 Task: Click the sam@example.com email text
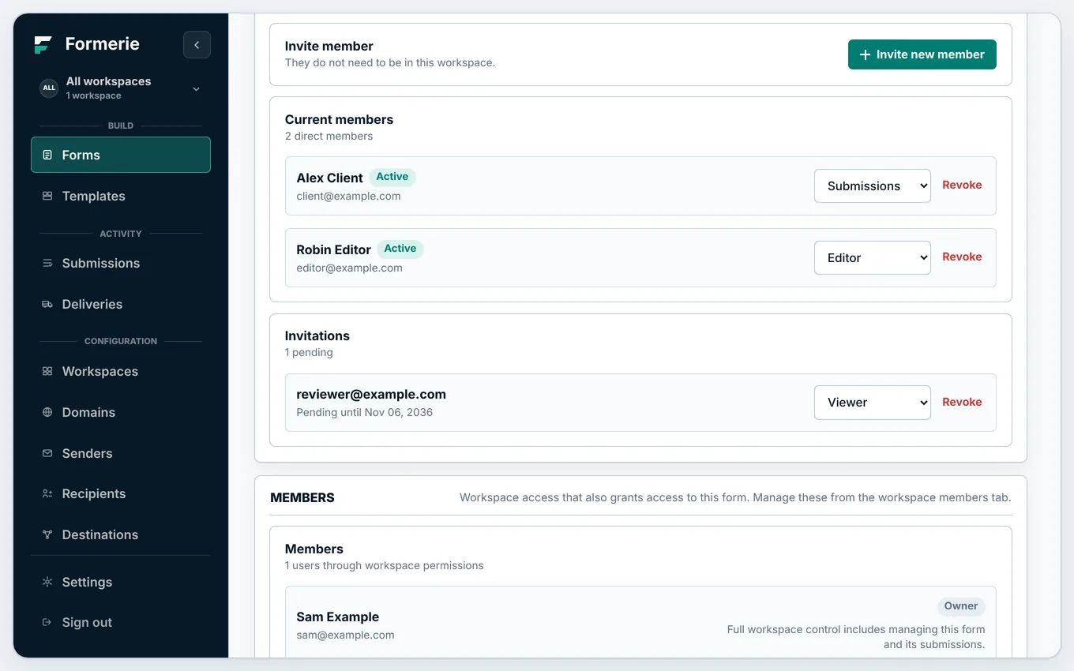point(345,635)
